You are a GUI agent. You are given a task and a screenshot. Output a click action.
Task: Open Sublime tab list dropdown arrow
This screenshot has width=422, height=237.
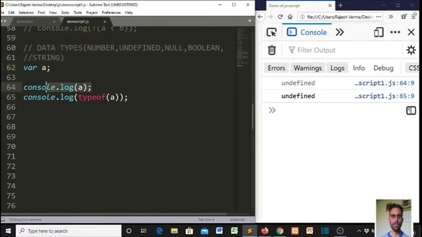[250, 21]
